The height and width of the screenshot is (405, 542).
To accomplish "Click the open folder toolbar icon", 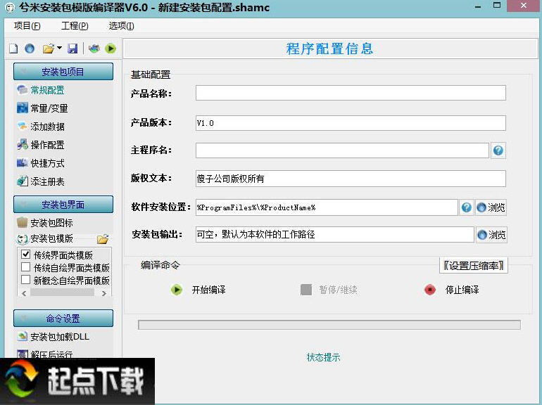I will pos(49,49).
